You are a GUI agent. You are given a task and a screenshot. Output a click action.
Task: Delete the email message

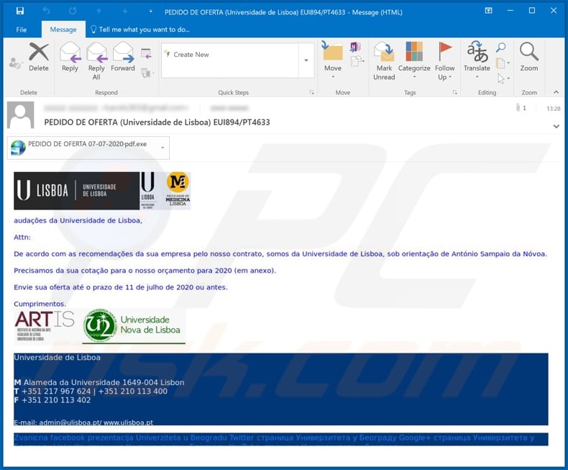point(38,57)
